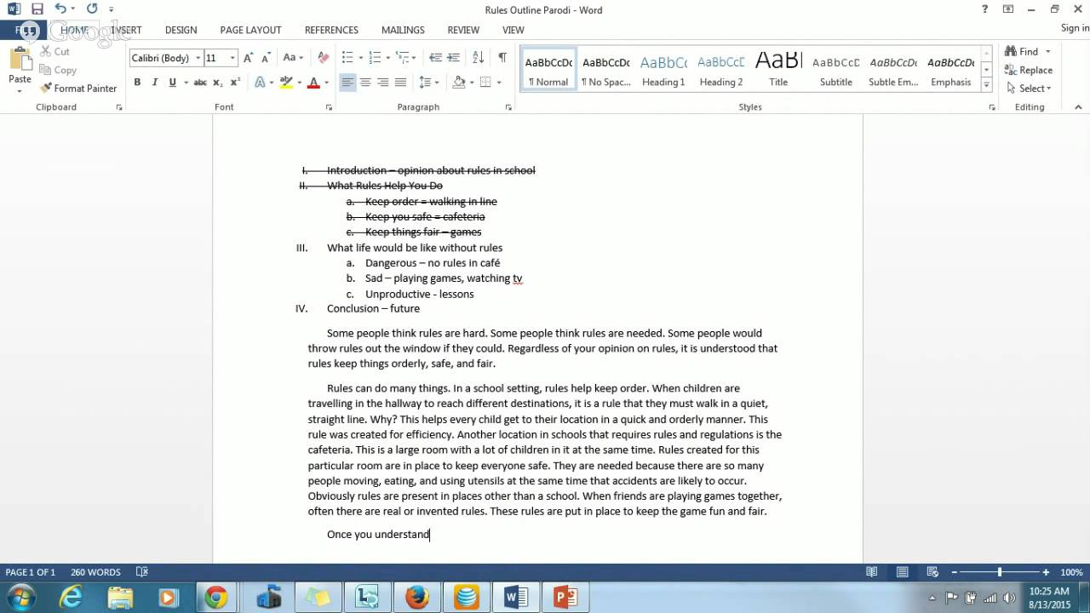
Task: Click Sign in link
Action: click(x=1075, y=28)
